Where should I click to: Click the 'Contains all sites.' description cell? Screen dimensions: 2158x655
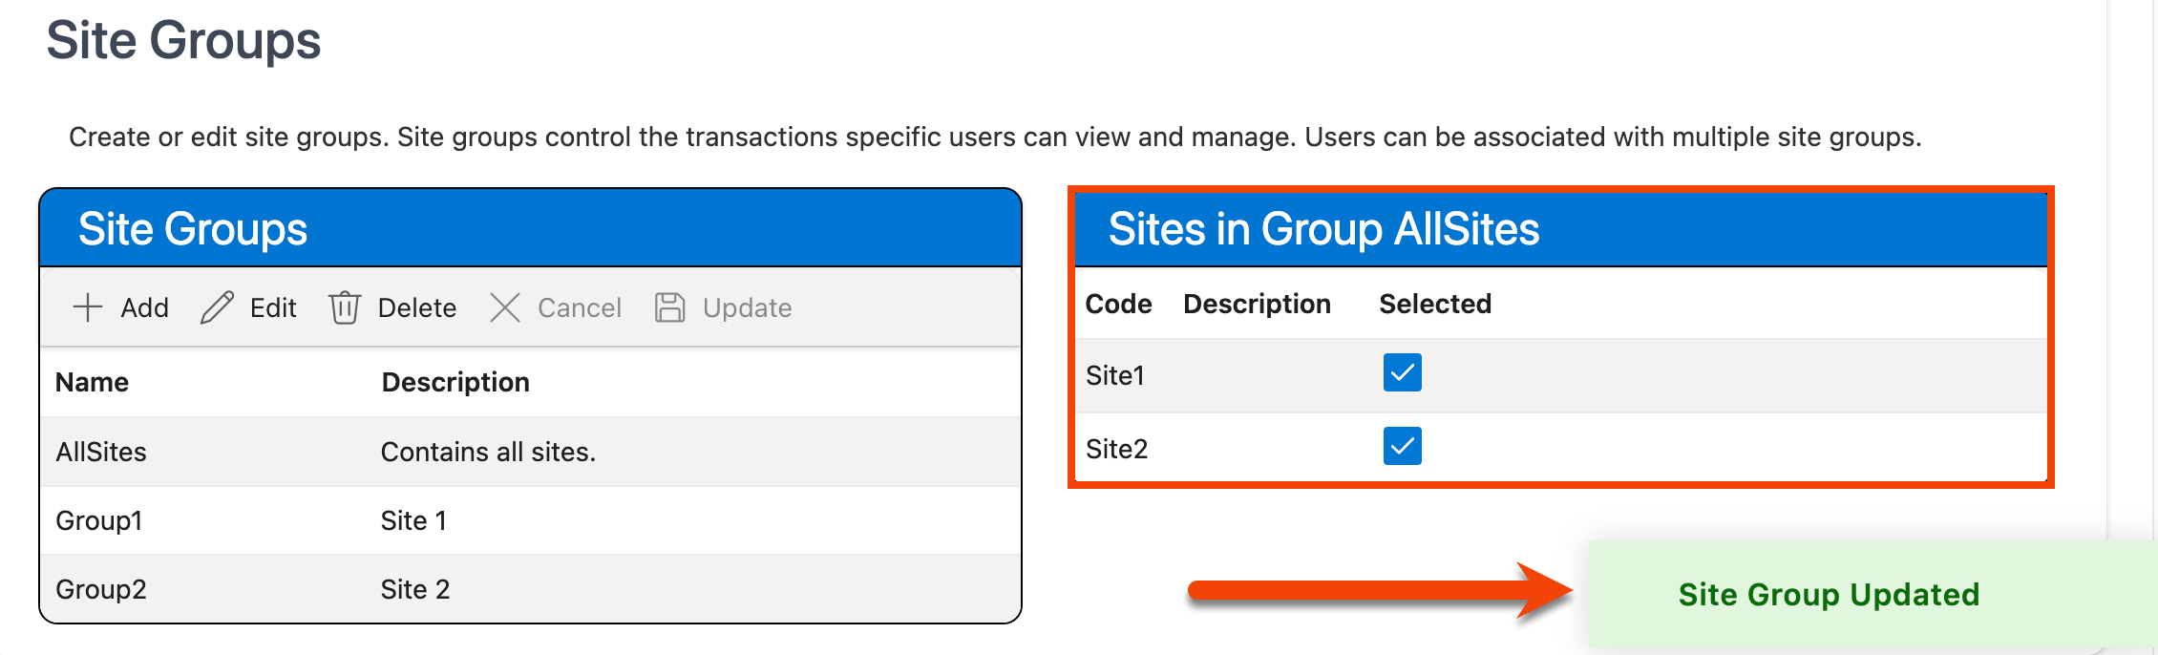(x=488, y=452)
